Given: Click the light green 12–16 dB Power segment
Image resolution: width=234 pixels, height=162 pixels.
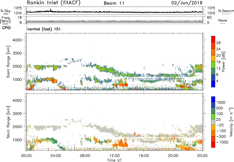Looking at the screenshot, I should pos(213,65).
